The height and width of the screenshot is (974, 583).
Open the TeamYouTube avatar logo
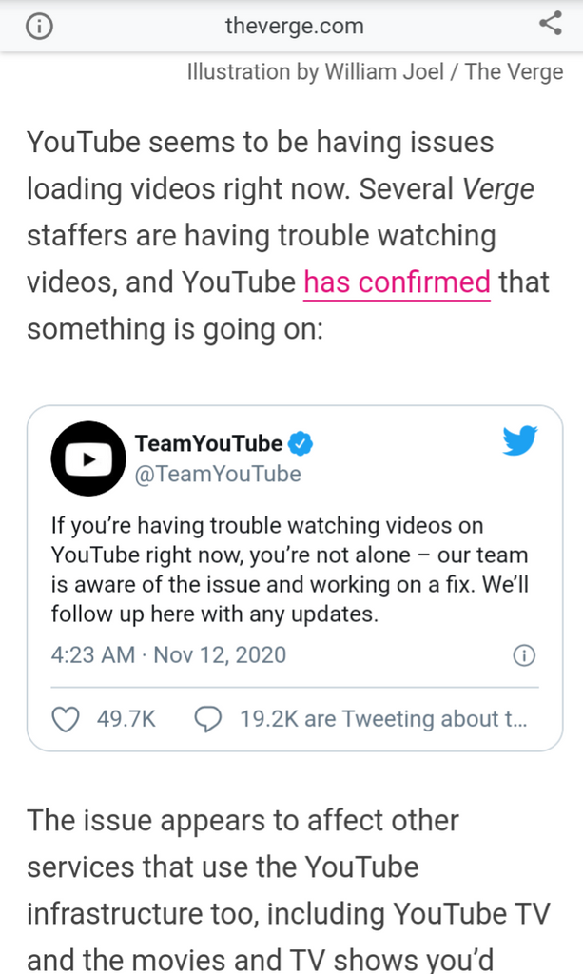88,459
